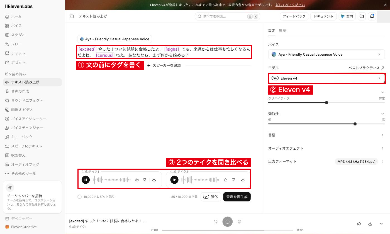The height and width of the screenshot is (234, 390).
Task: Pause playback of take 1
Action: (86, 180)
